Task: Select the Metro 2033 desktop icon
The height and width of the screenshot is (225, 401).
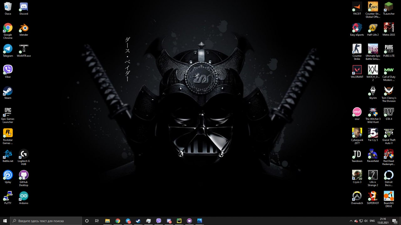Action: click(389, 29)
